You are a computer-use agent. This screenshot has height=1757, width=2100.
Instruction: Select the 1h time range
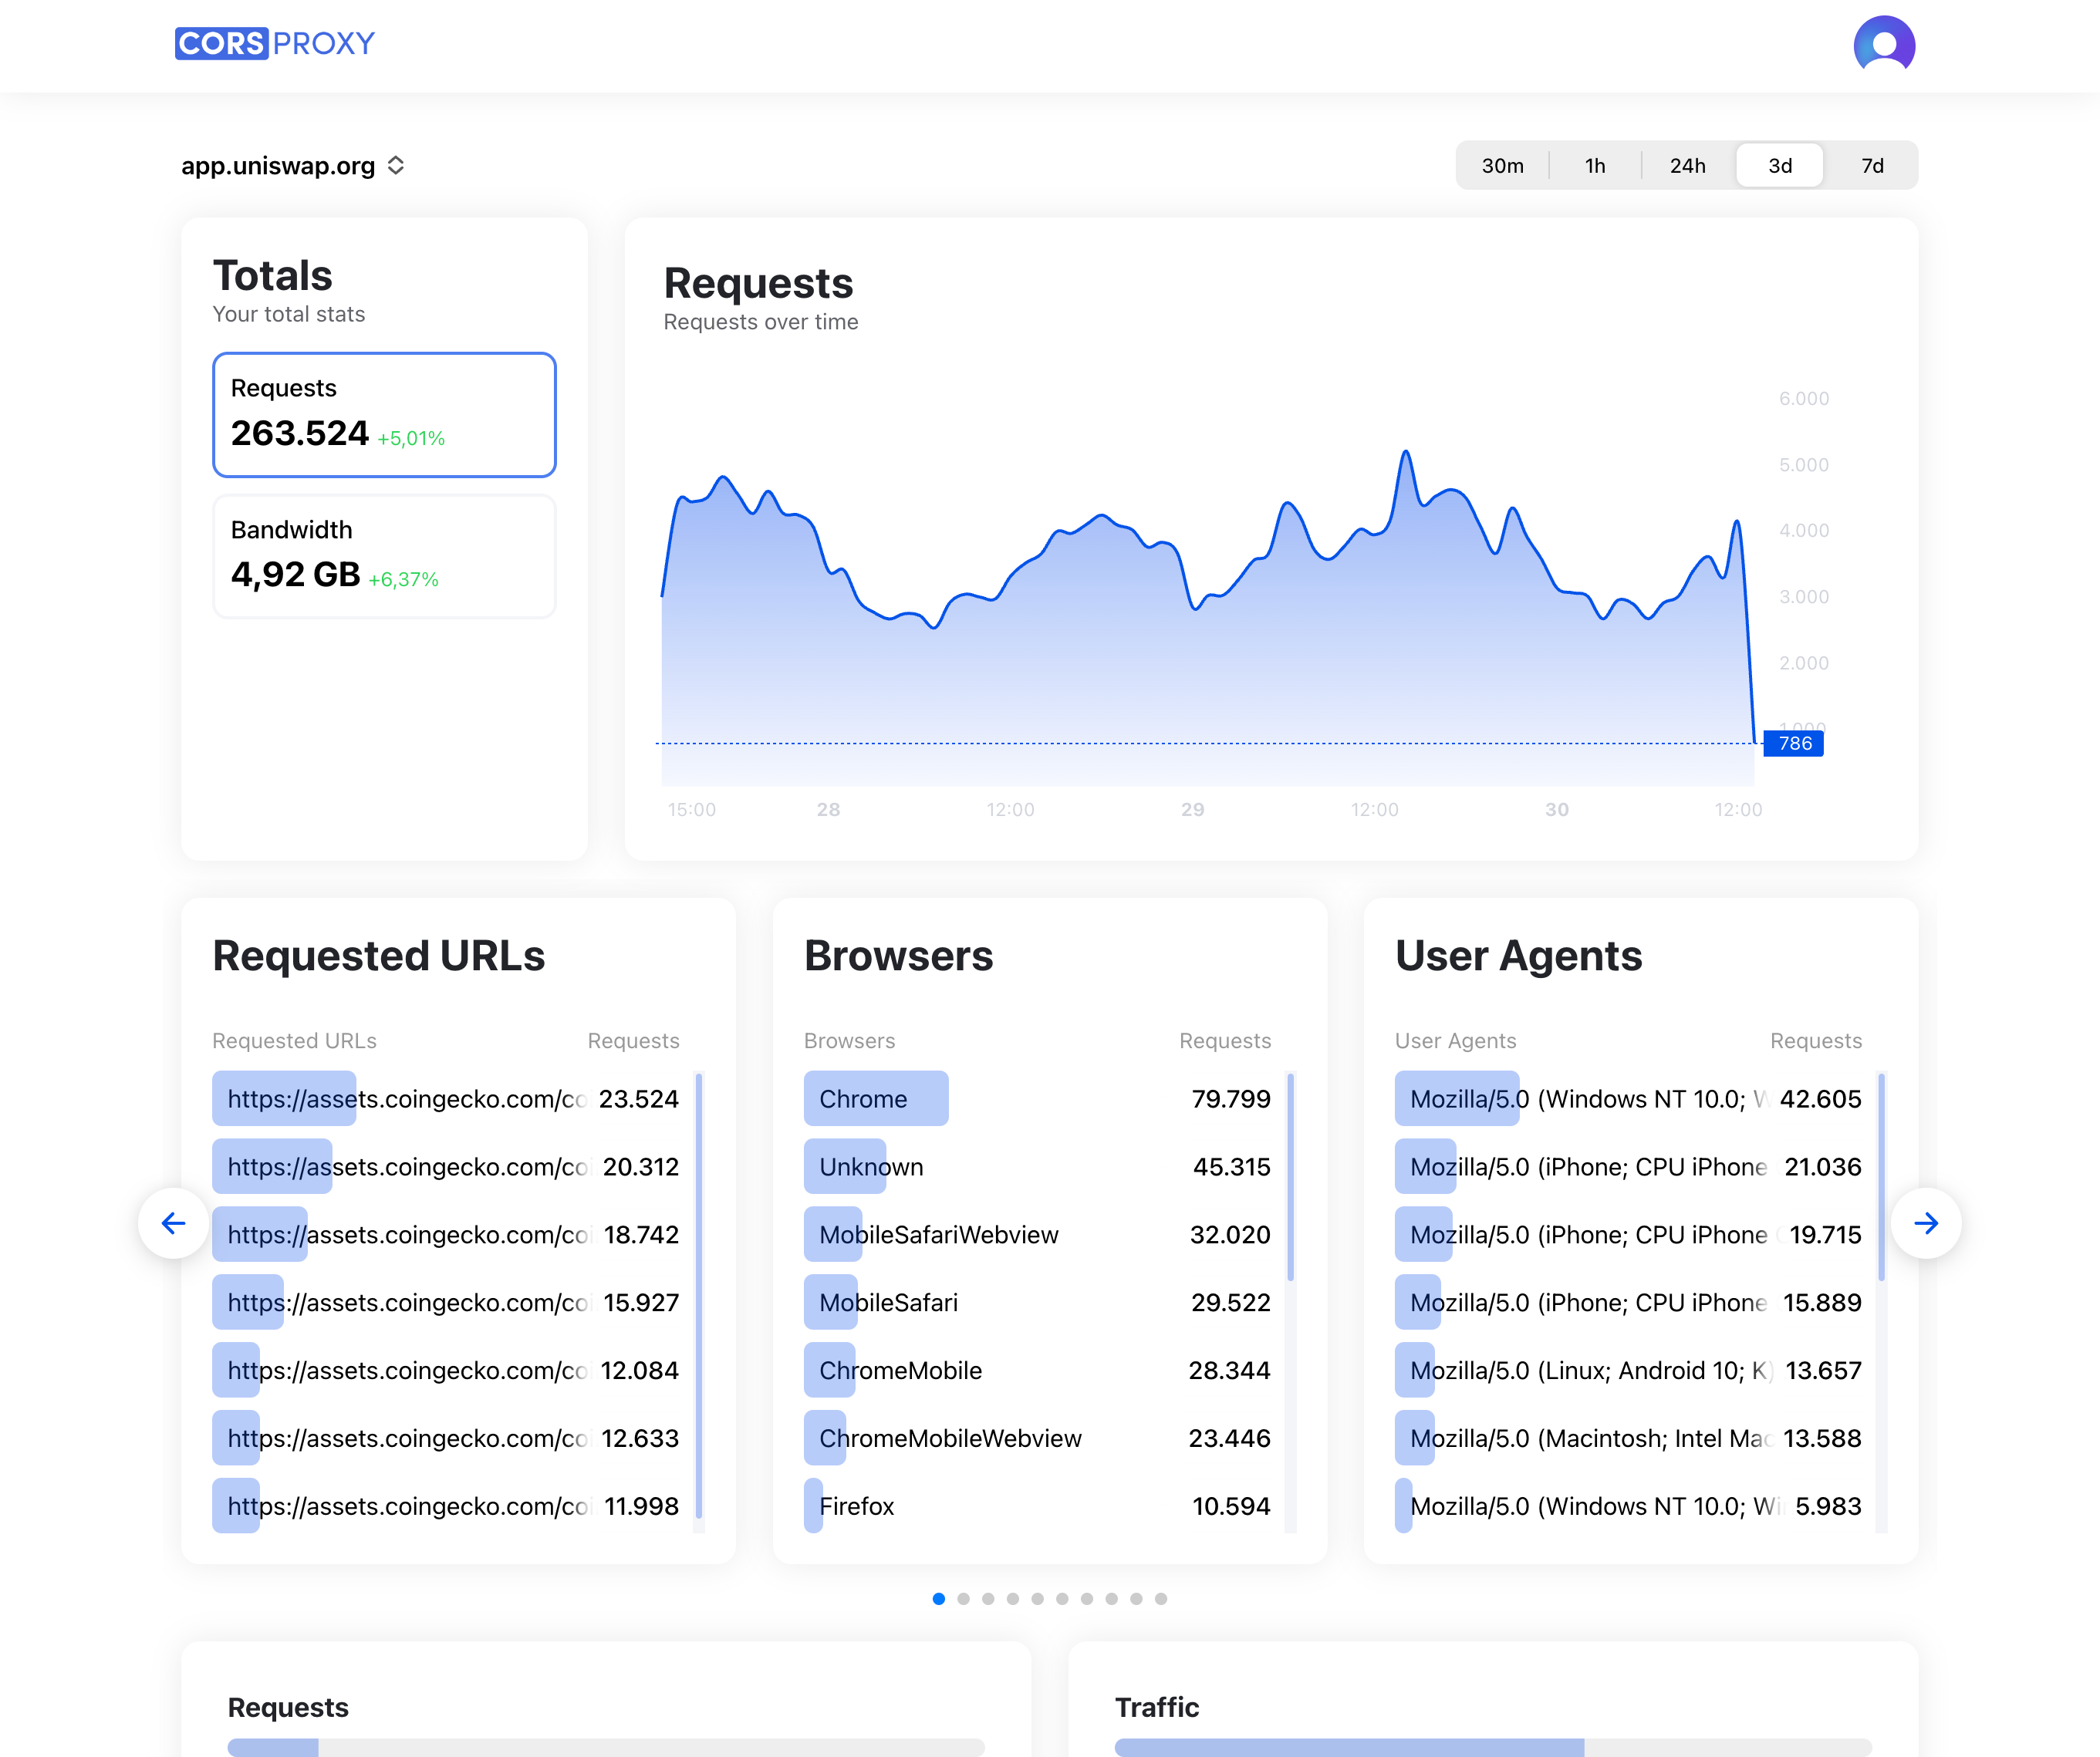(1595, 166)
